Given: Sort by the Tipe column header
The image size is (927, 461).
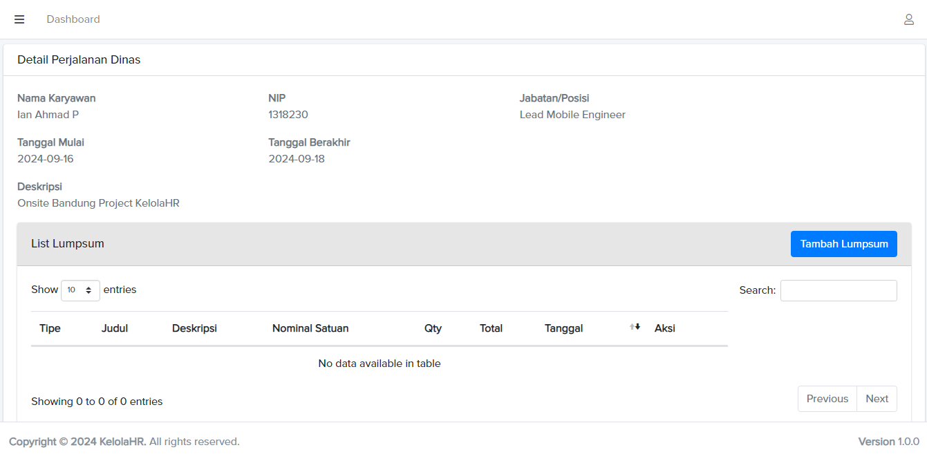Looking at the screenshot, I should [x=50, y=328].
